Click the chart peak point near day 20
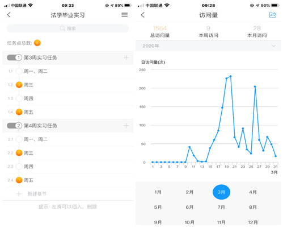 (x=230, y=76)
